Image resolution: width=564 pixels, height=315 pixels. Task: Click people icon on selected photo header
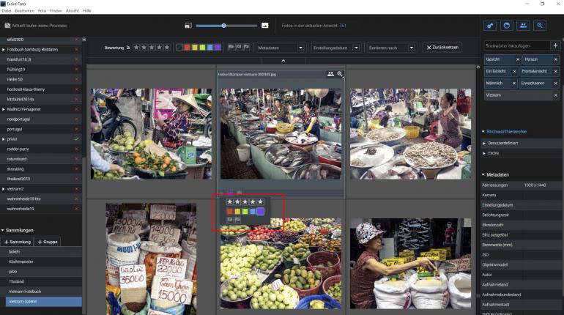[330, 74]
